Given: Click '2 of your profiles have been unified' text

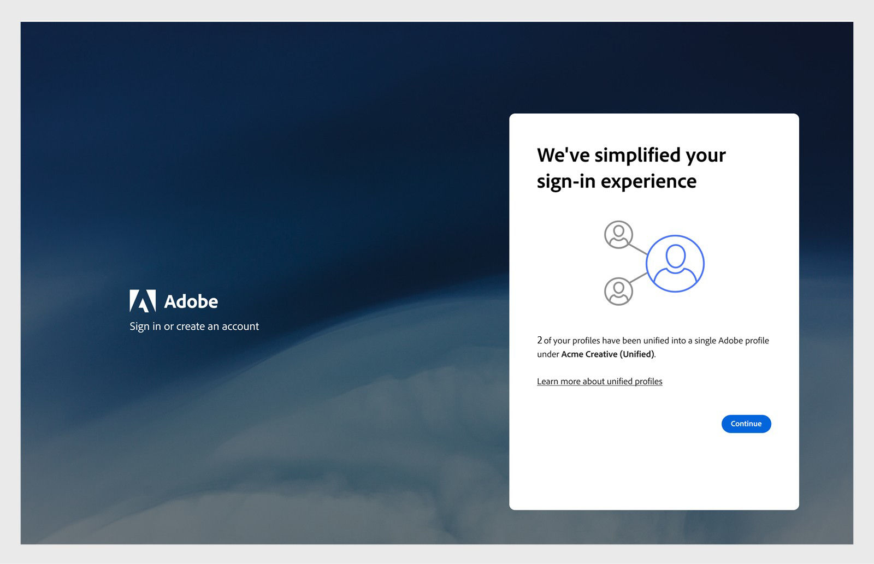Looking at the screenshot, I should pos(603,340).
